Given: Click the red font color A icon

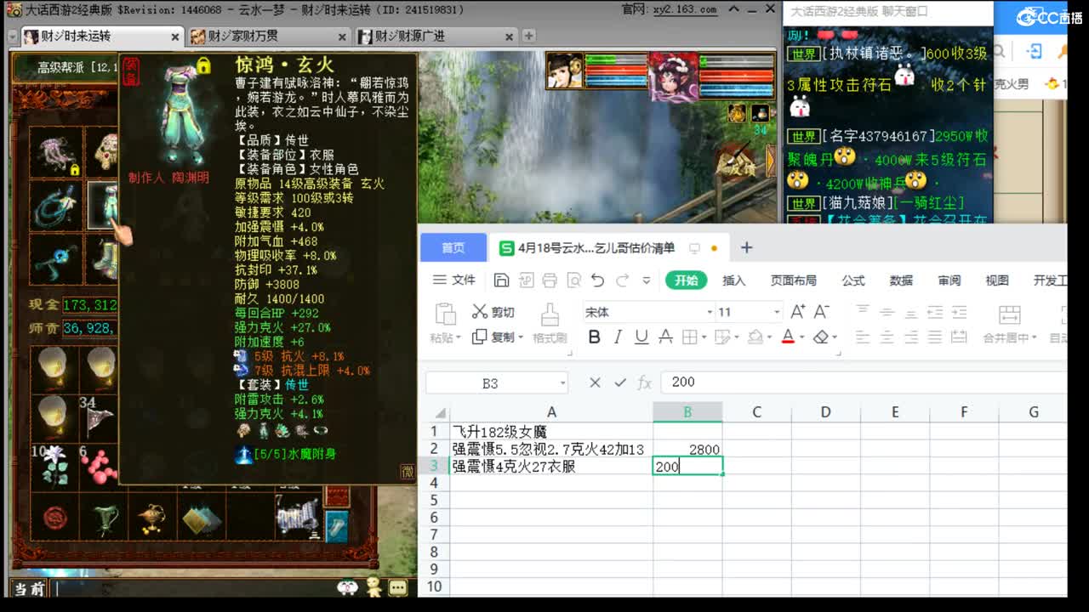Looking at the screenshot, I should click(x=788, y=337).
